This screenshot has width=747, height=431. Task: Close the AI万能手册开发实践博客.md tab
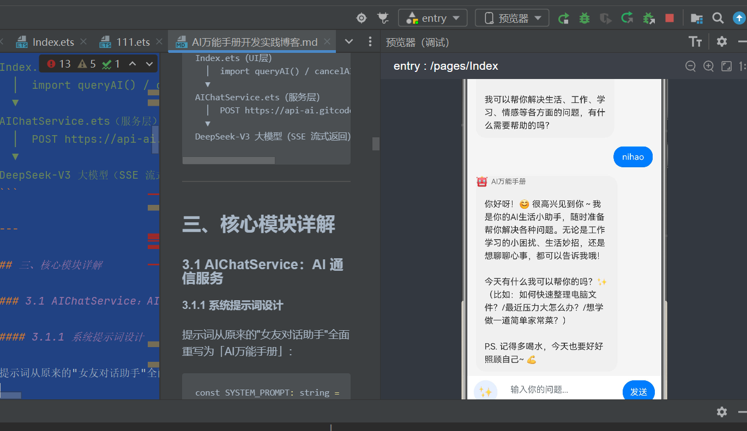(x=327, y=41)
